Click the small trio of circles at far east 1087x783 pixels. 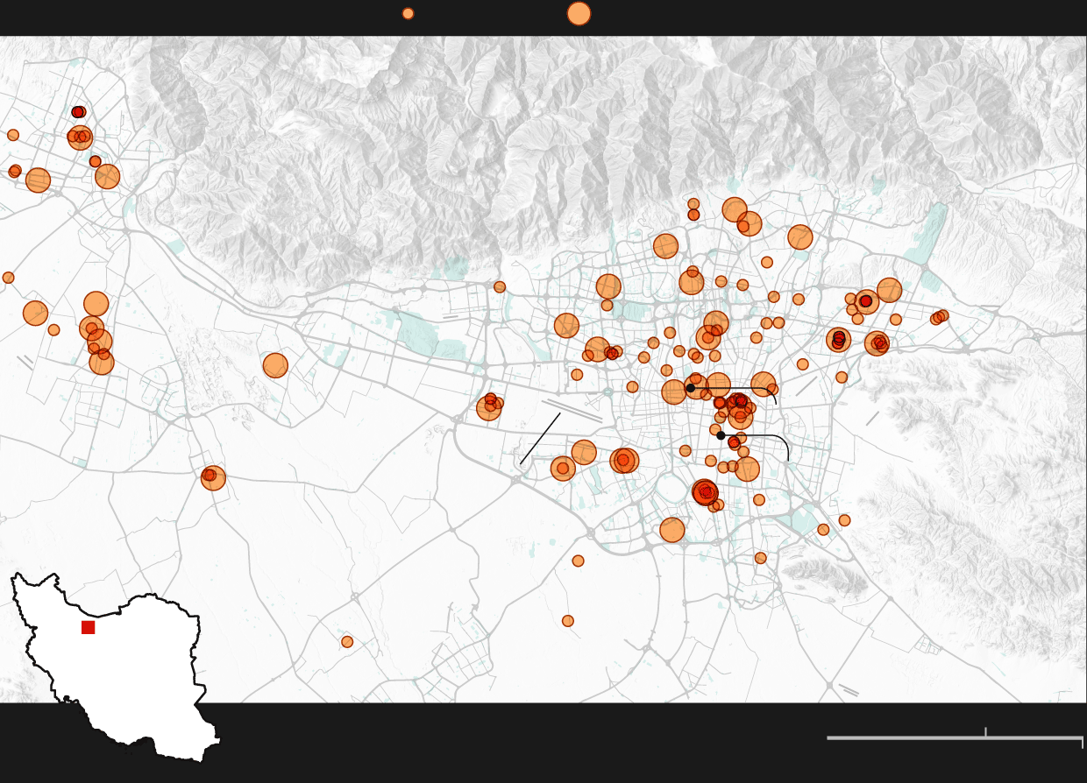pyautogui.click(x=939, y=317)
